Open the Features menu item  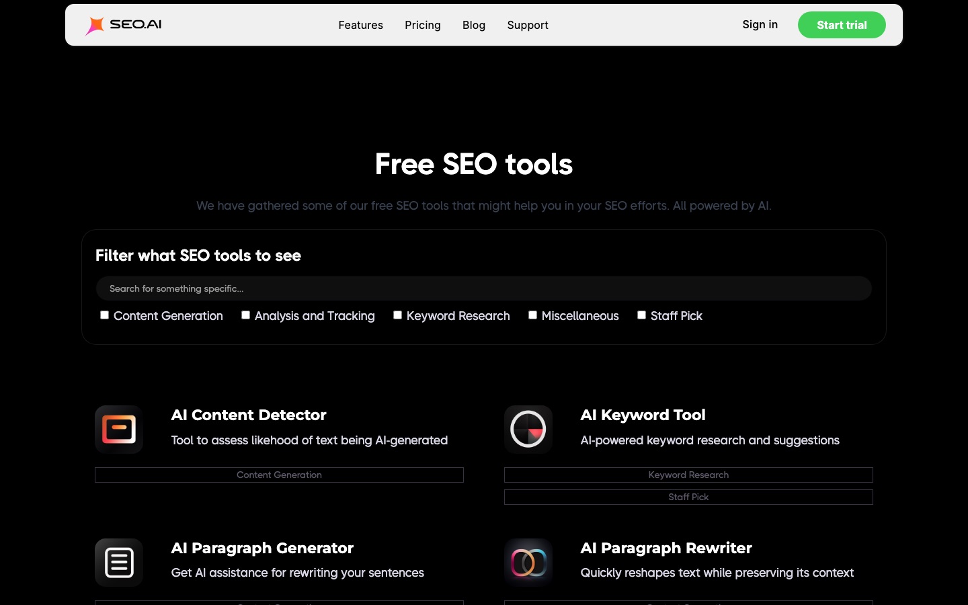click(360, 25)
